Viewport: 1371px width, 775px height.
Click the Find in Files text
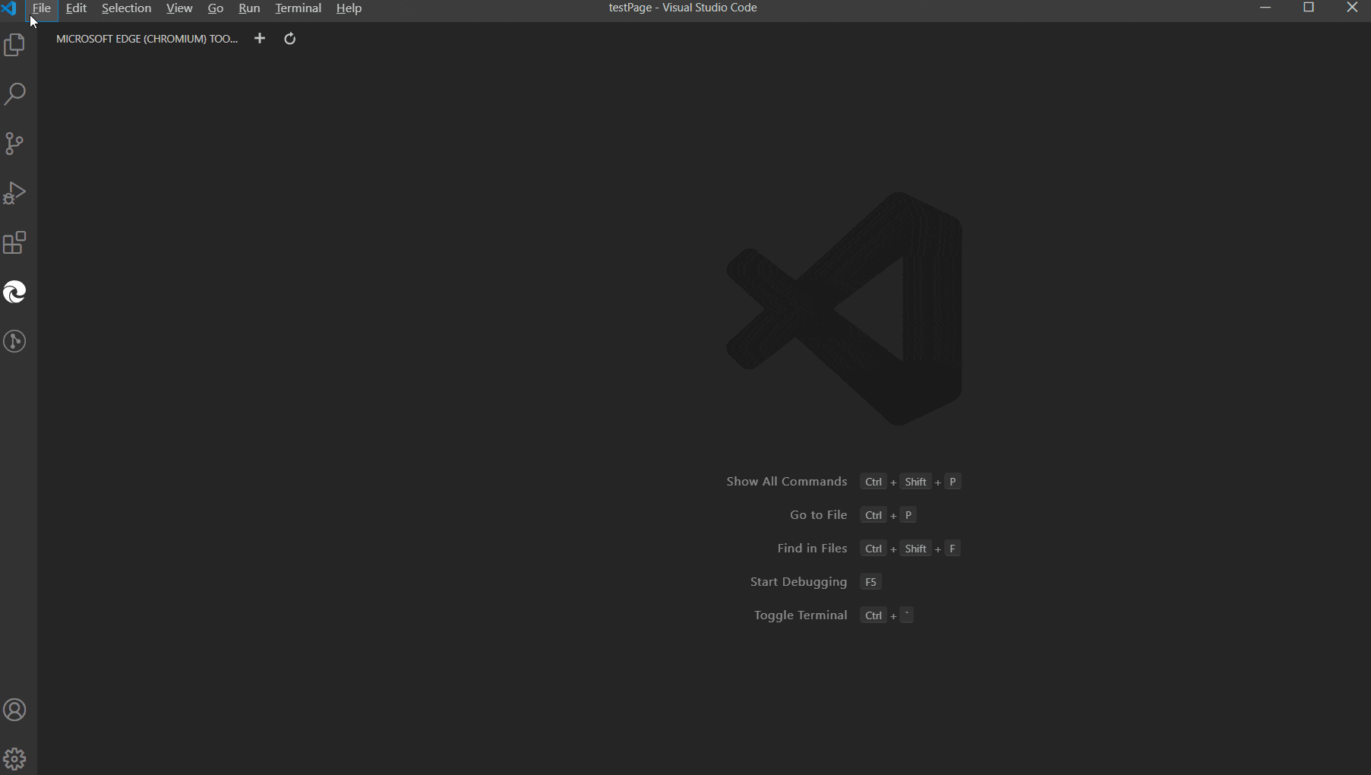[x=812, y=549]
